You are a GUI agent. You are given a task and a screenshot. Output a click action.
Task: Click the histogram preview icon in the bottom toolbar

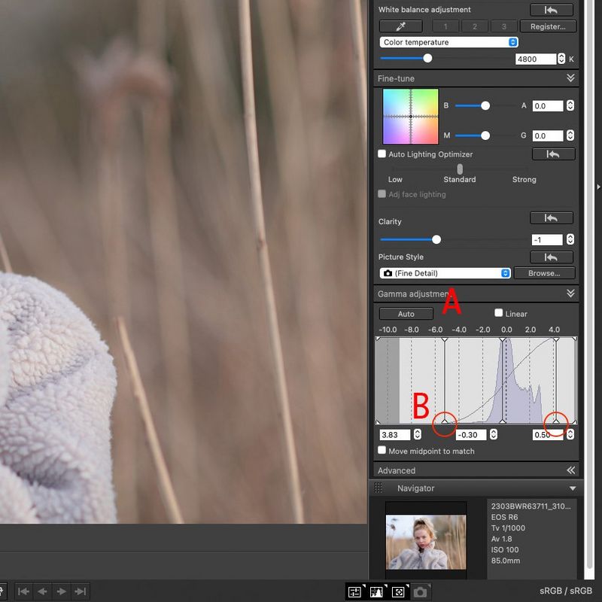(x=376, y=592)
